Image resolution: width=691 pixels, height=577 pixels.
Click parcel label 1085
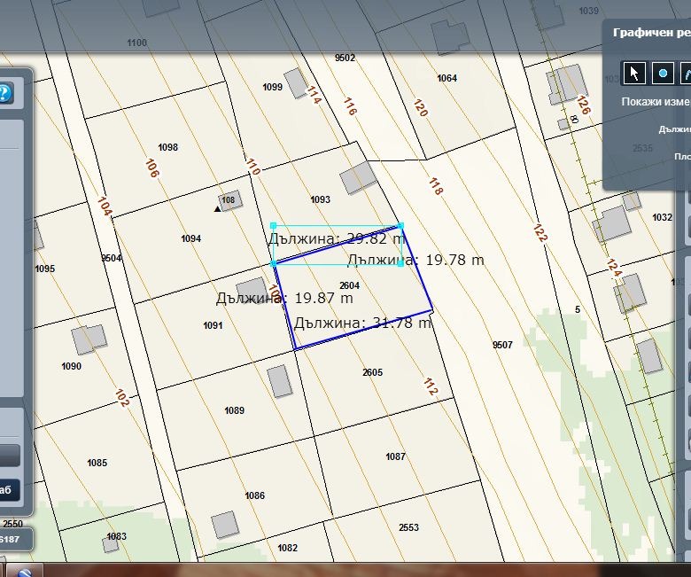(x=97, y=463)
